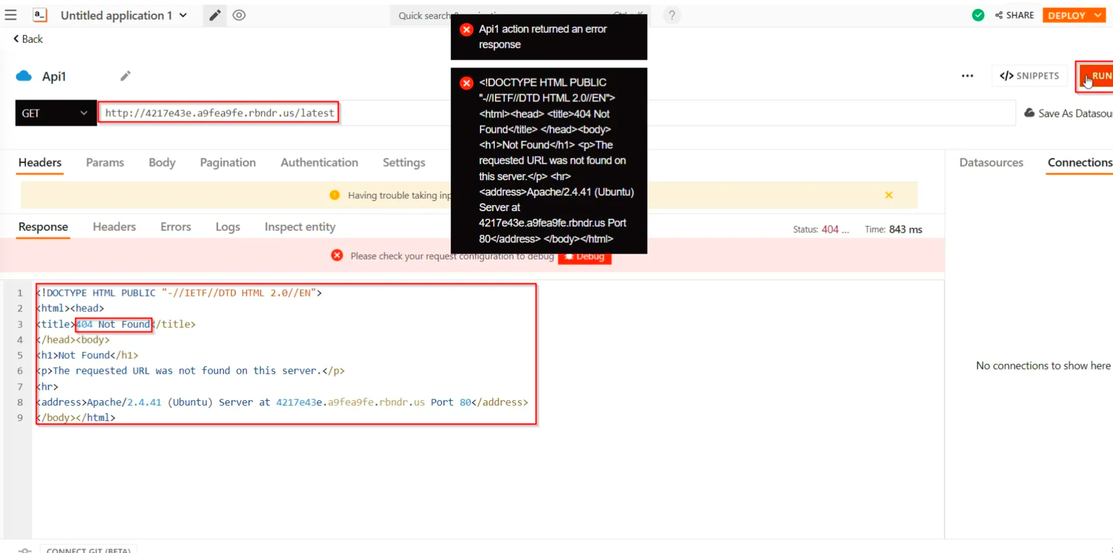
Task: Open the Errors tab
Action: pyautogui.click(x=176, y=227)
